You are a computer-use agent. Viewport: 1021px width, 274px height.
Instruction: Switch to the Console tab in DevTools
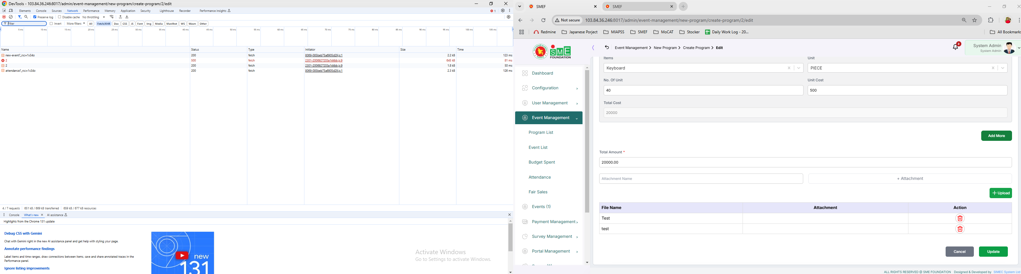tap(41, 11)
